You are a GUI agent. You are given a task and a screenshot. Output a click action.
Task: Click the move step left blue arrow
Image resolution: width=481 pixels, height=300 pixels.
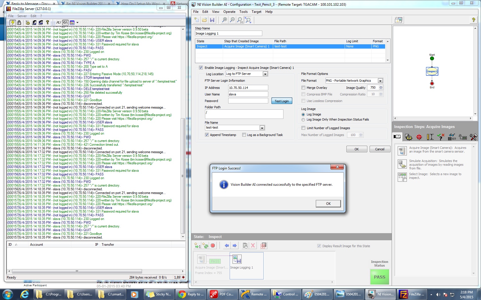pyautogui.click(x=227, y=245)
